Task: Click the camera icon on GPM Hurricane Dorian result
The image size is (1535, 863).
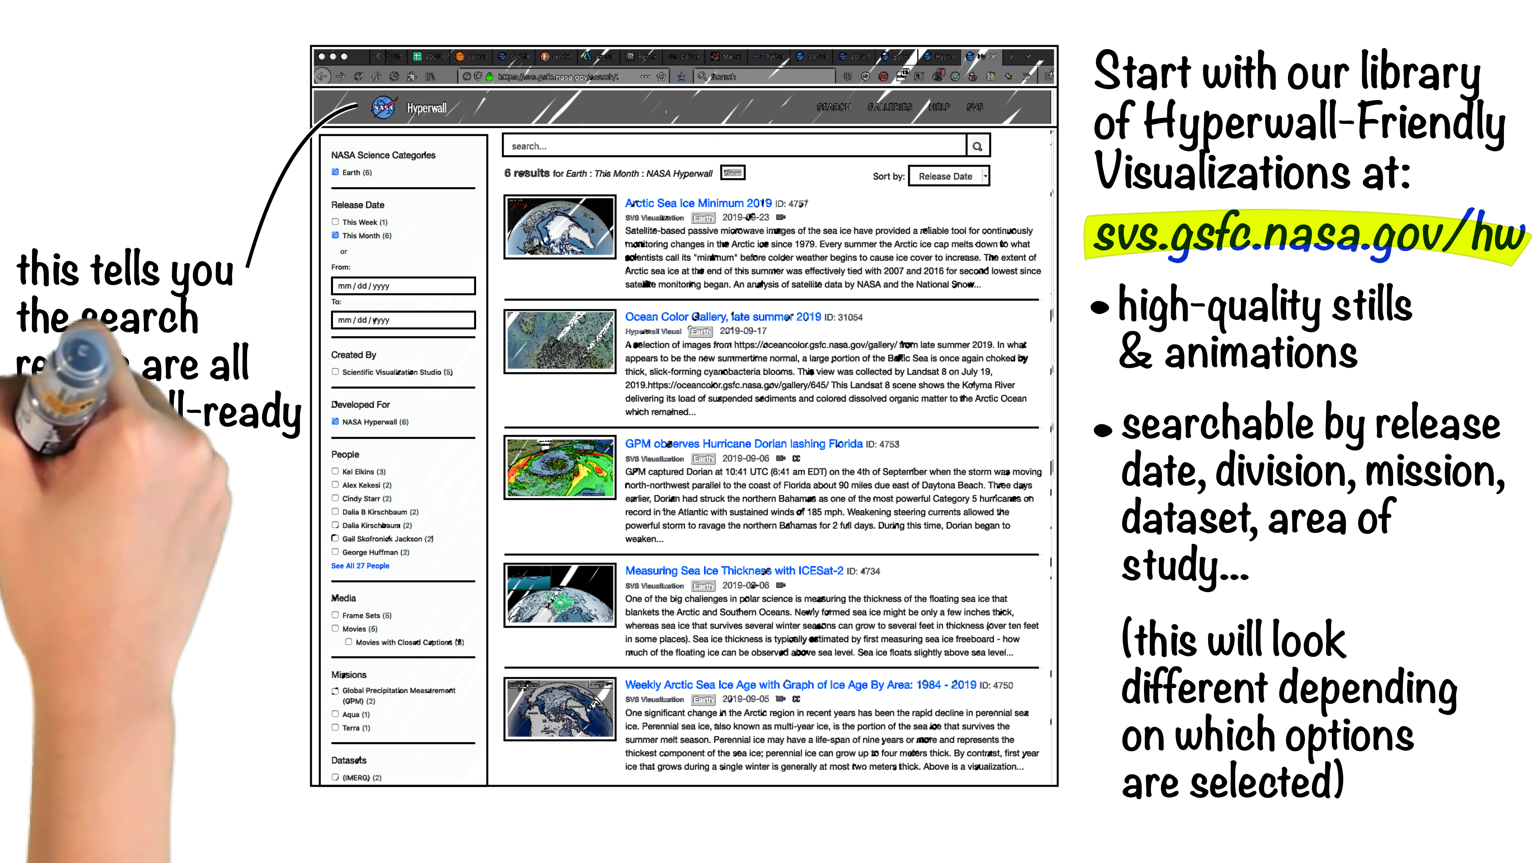Action: tap(781, 459)
